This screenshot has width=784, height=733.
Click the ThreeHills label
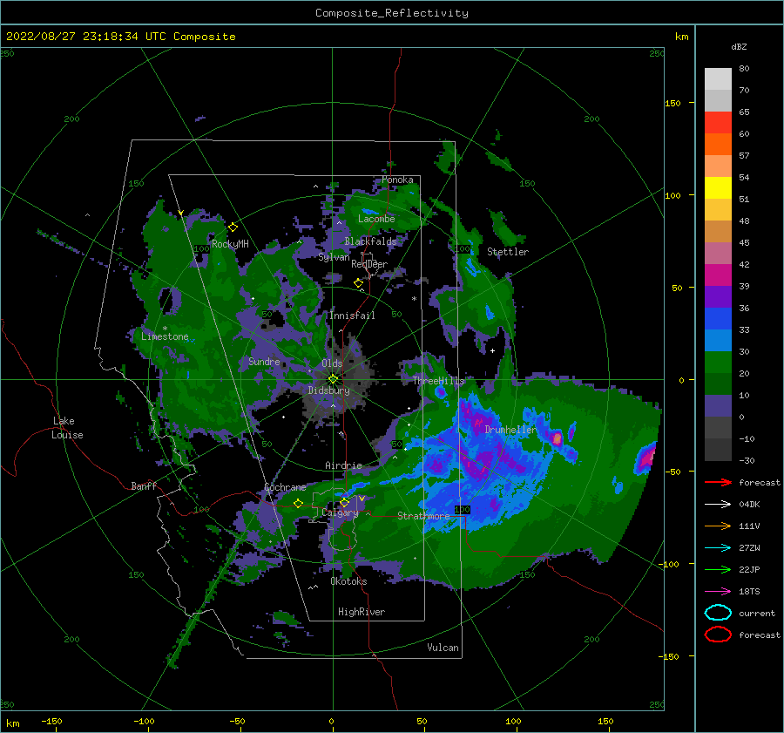pos(438,381)
